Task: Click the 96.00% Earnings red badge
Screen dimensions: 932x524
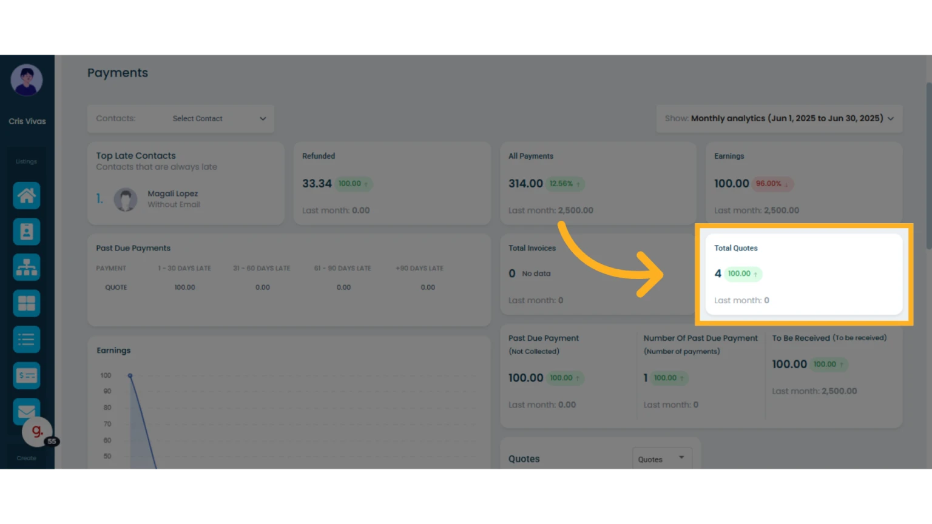Action: [x=772, y=184]
